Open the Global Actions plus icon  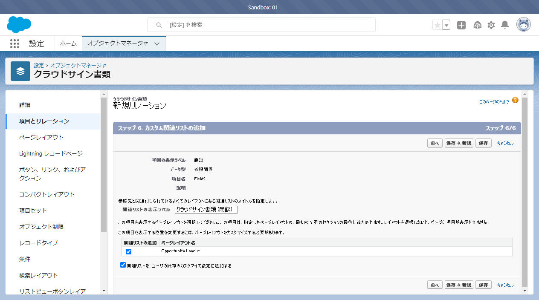point(461,25)
